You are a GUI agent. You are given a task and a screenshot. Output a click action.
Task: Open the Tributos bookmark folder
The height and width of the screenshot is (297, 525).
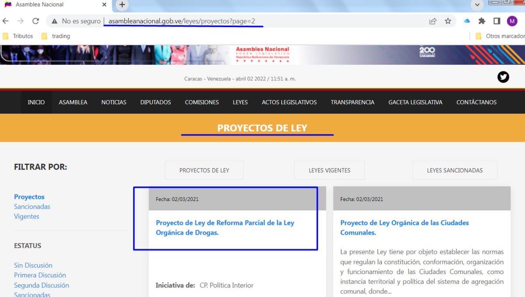(18, 36)
